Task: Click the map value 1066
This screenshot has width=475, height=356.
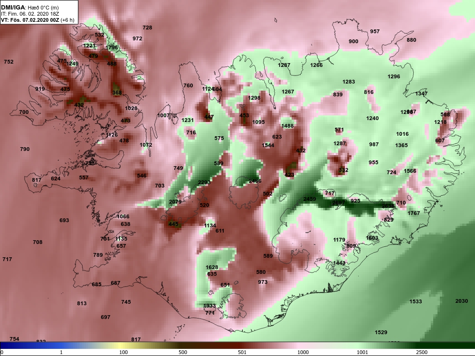Action: (123, 216)
